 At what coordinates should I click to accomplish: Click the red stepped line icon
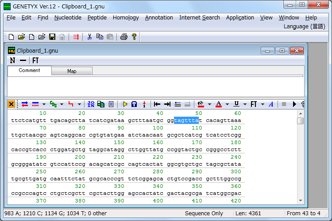point(71,104)
